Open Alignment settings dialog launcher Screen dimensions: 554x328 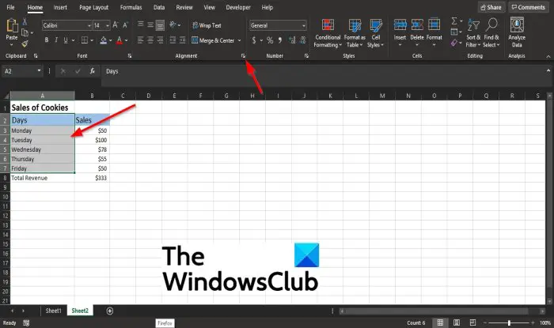tap(243, 56)
